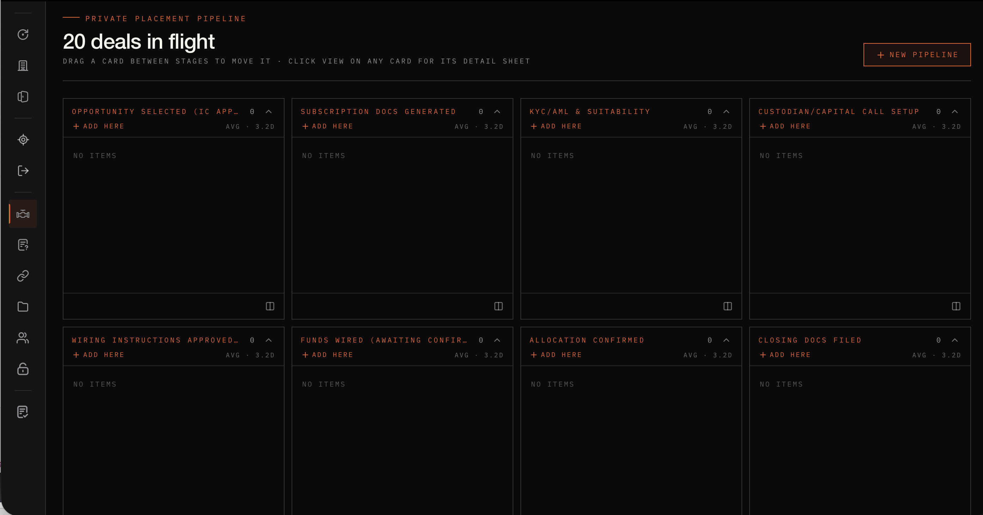
Task: Open the users icon in sidebar
Action: (23, 338)
